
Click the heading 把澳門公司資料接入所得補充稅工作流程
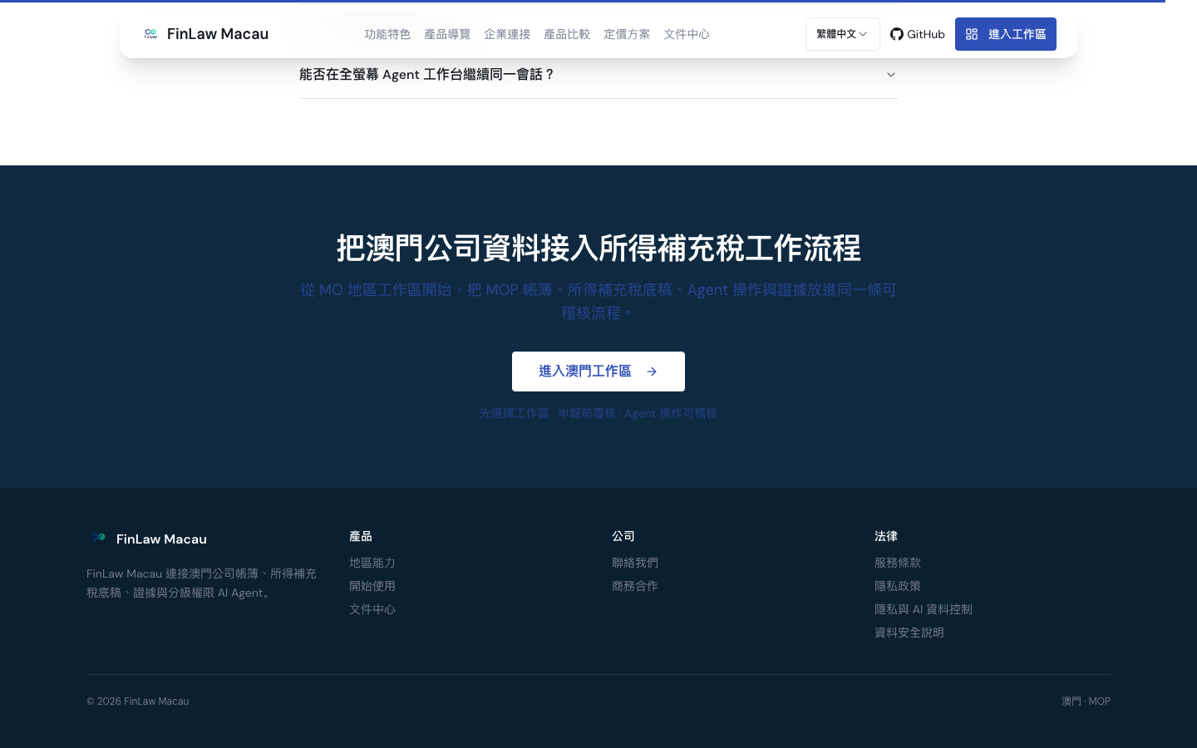598,249
